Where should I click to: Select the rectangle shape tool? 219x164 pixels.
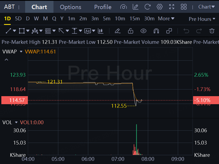pos(22,31)
